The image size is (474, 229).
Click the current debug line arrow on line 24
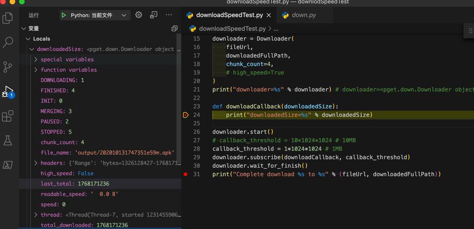pos(185,115)
